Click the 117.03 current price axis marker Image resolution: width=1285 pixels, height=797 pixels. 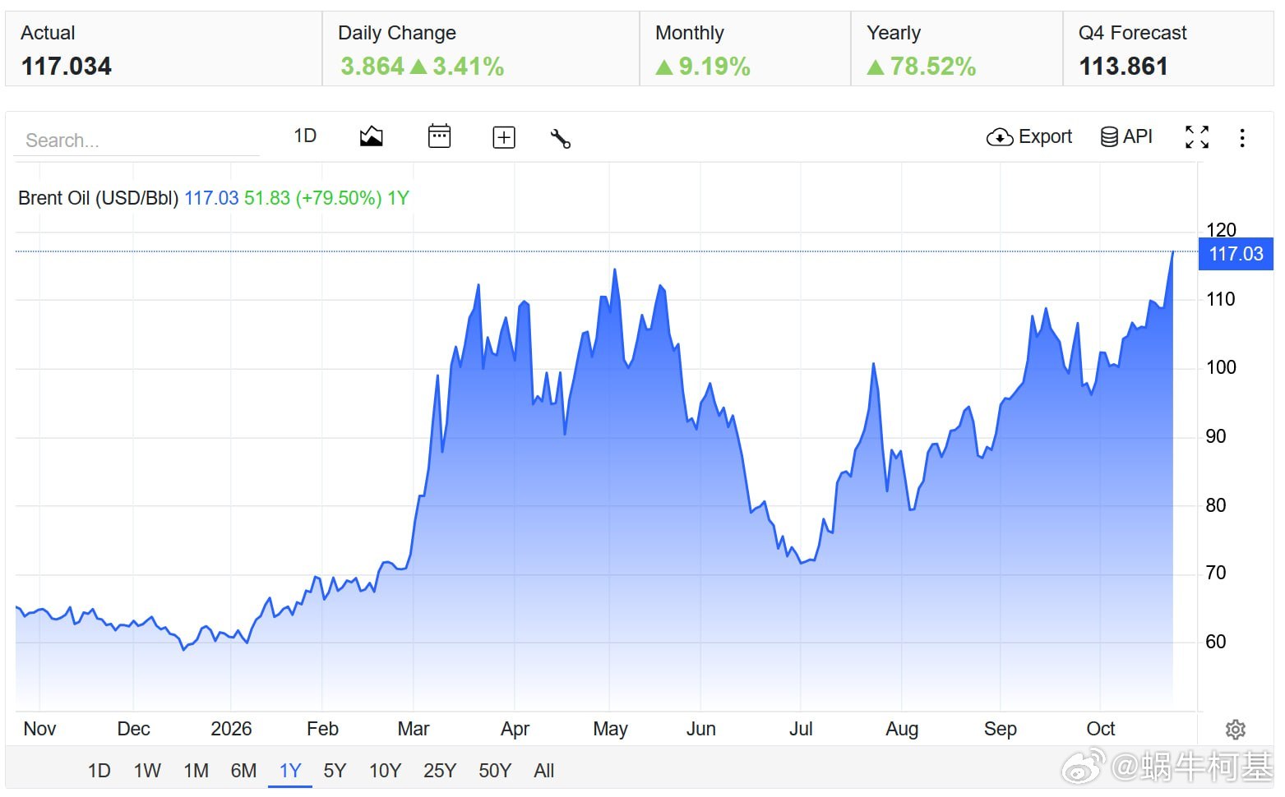click(x=1236, y=254)
